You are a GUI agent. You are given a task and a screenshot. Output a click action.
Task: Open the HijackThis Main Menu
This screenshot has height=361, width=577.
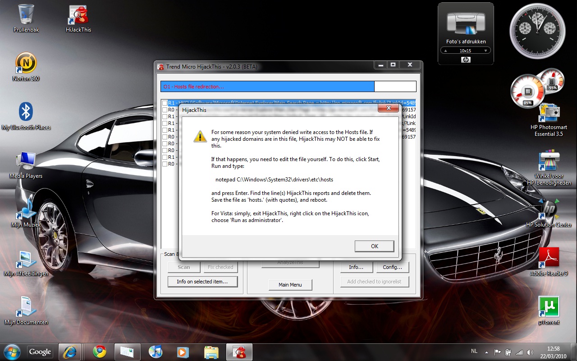click(290, 285)
